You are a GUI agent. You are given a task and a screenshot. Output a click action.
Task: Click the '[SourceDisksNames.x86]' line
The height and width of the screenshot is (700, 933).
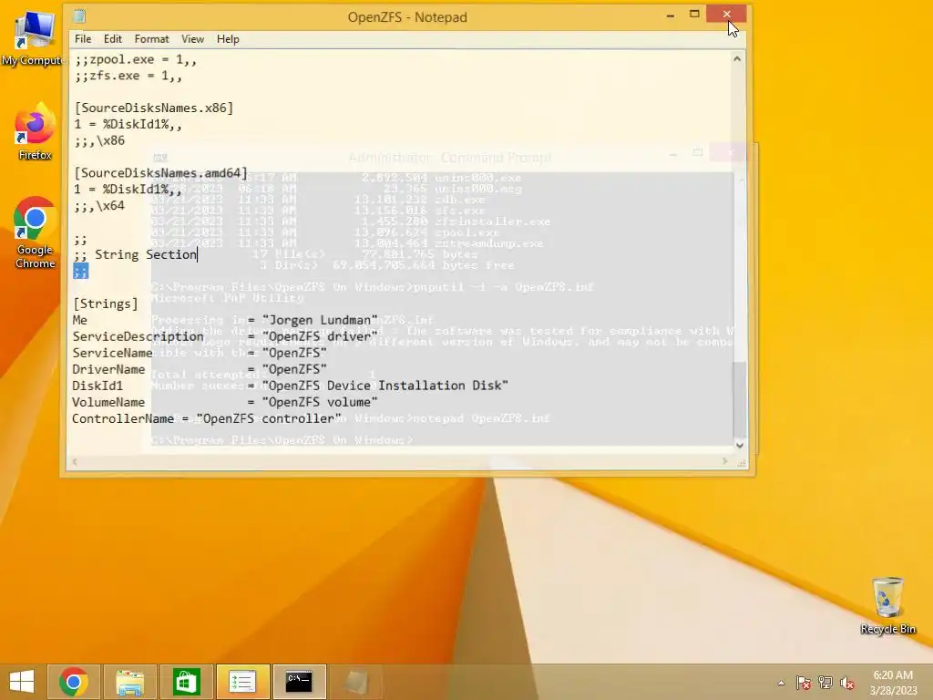153,108
